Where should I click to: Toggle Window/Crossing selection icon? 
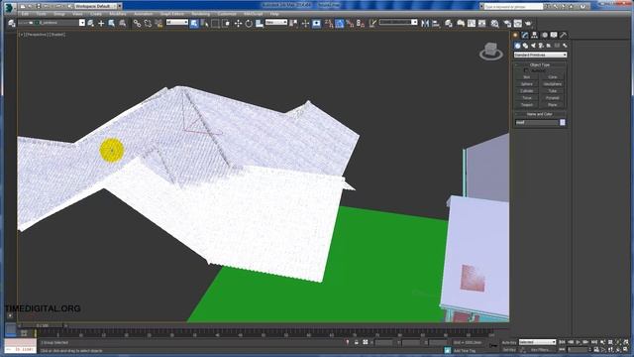point(226,24)
